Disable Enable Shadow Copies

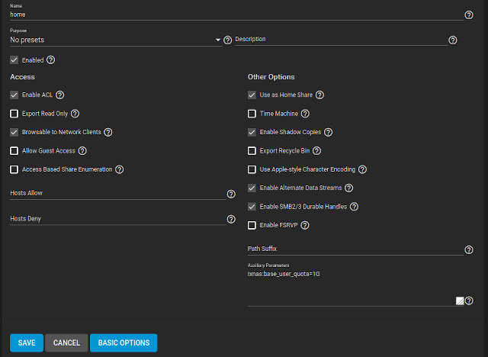(252, 132)
